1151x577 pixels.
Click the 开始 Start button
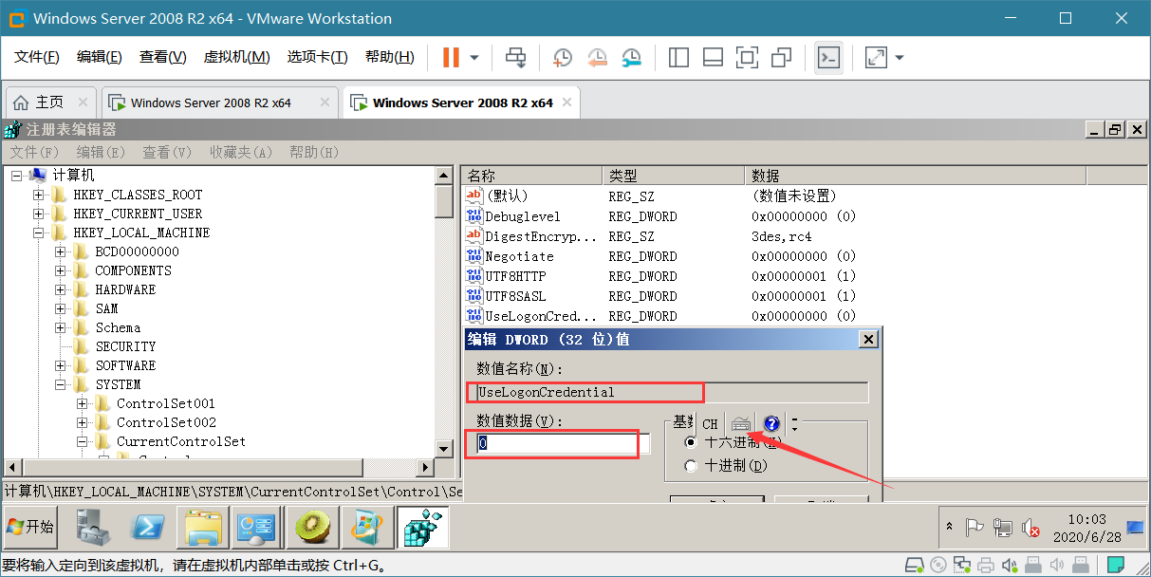(x=30, y=527)
